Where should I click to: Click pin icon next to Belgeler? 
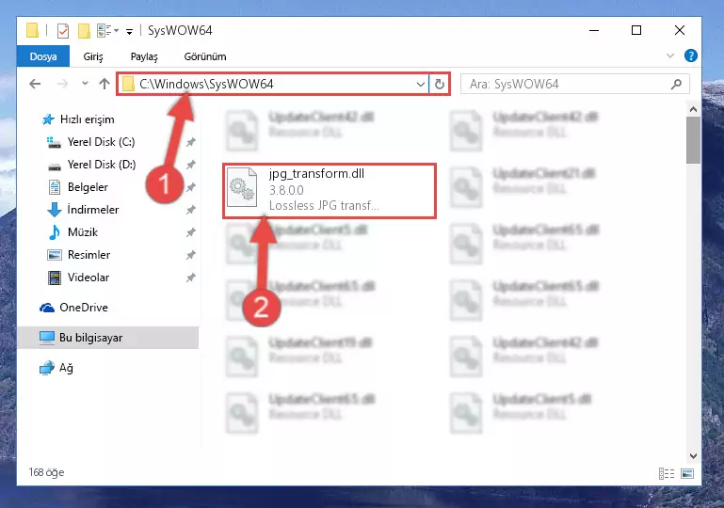coord(191,187)
